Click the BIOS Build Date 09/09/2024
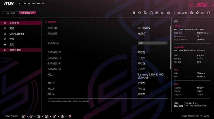 [201, 40]
